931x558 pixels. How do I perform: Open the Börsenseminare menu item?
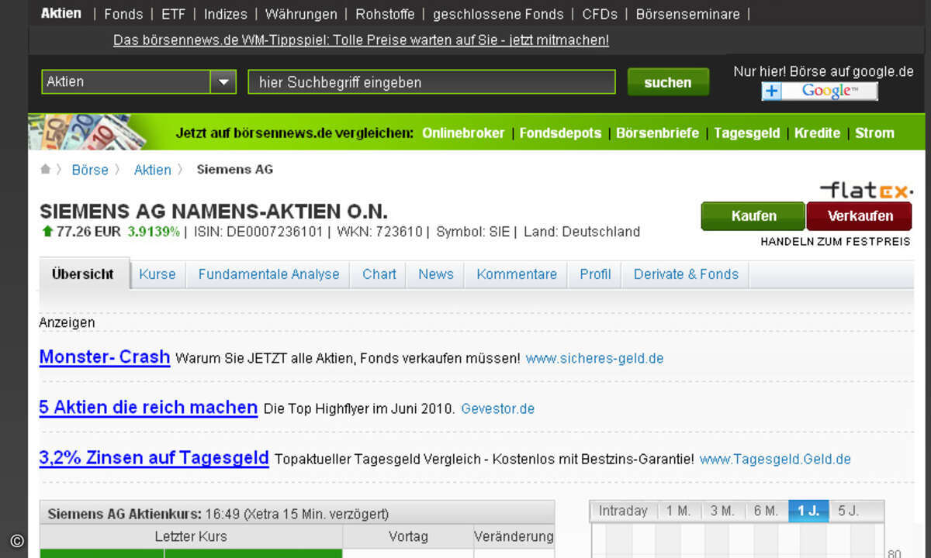click(687, 14)
